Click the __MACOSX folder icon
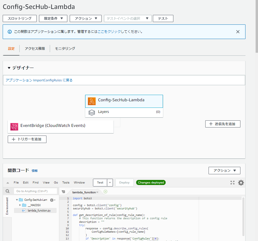This screenshot has width=258, height=241. pos(24,205)
